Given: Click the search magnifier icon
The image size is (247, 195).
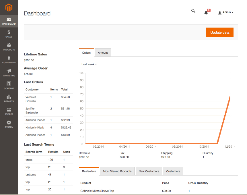Looking at the screenshot, I should [x=193, y=11].
